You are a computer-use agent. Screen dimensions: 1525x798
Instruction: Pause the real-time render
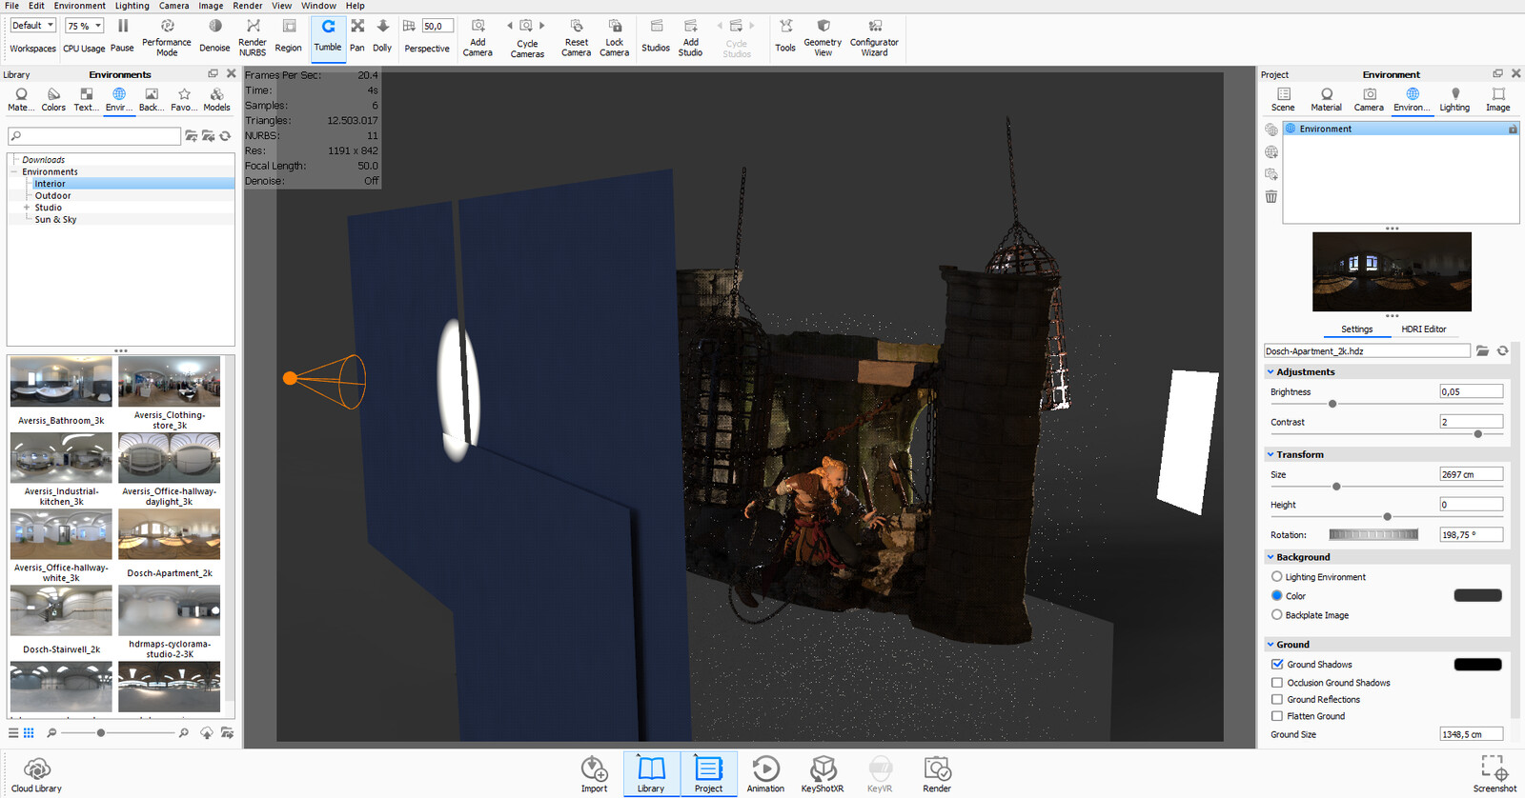point(122,35)
